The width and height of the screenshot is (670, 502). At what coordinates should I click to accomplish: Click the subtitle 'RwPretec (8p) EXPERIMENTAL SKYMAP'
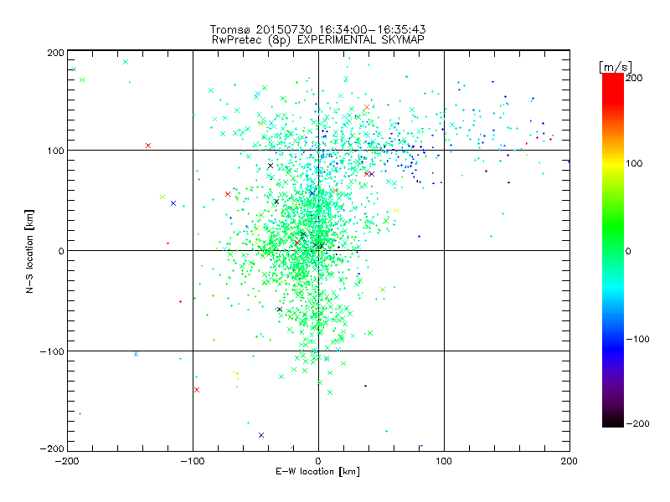point(317,40)
